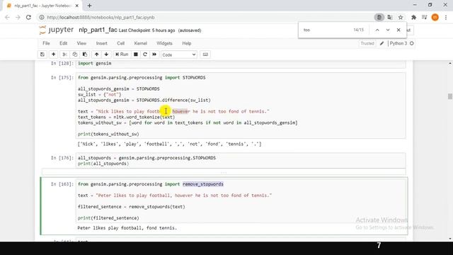Open the cell type Code dropdown

pyautogui.click(x=179, y=55)
